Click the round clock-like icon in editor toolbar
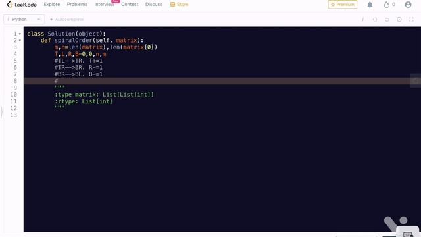 pos(399,19)
